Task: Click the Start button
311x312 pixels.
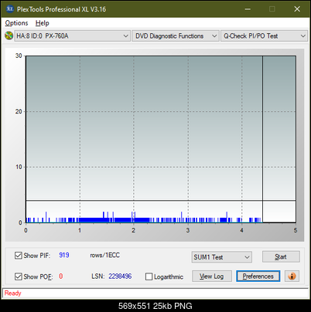Action: click(281, 256)
